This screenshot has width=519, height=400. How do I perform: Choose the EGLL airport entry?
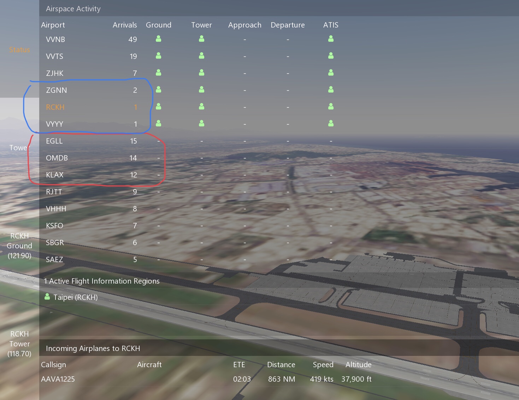coord(54,141)
